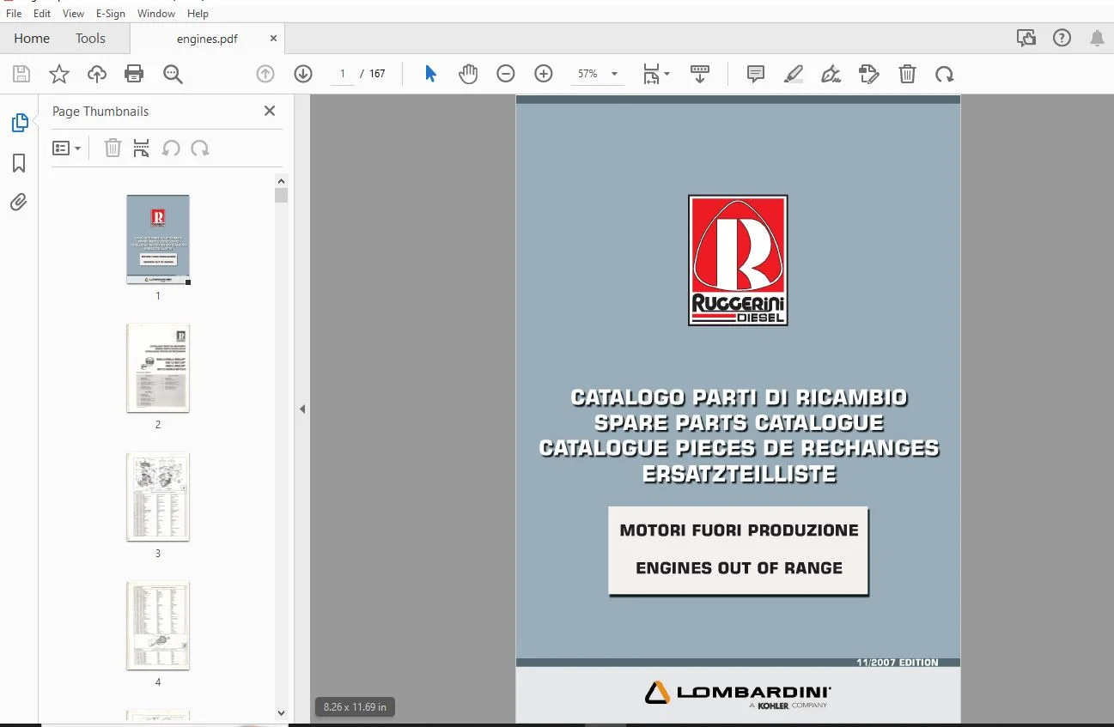Zoom in with the plus icon

544,74
